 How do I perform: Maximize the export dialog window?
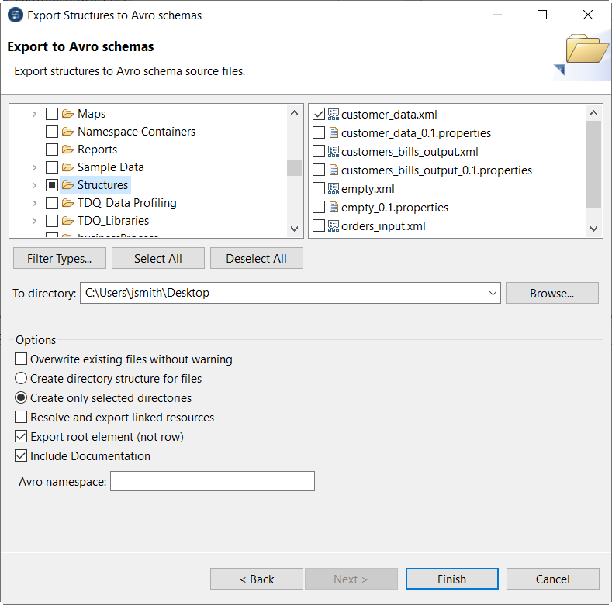pos(542,15)
